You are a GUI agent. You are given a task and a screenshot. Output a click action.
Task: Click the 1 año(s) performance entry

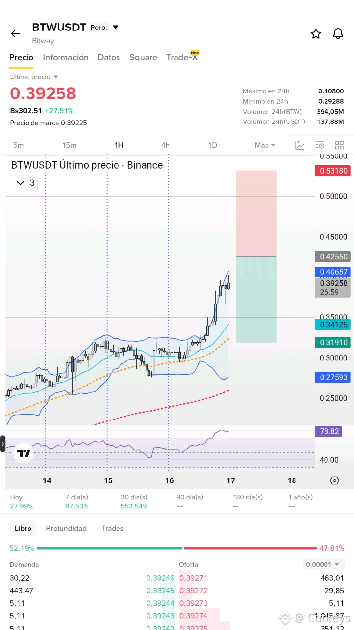click(300, 502)
